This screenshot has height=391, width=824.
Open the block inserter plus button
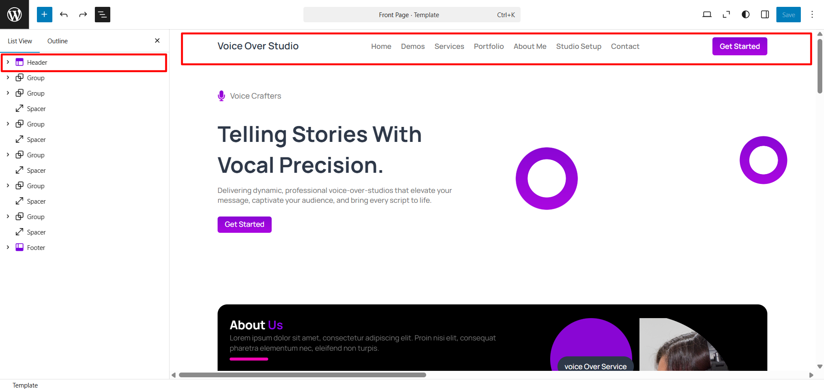click(44, 15)
